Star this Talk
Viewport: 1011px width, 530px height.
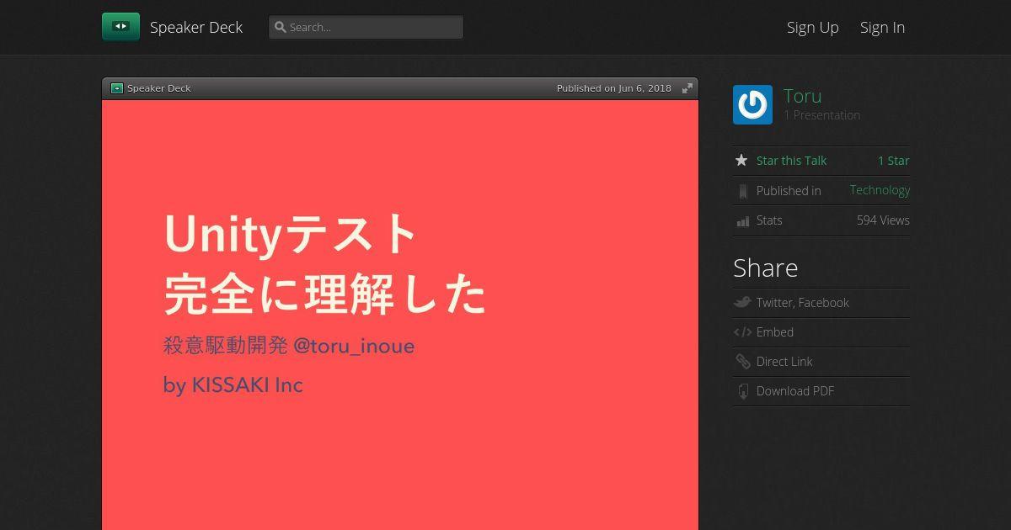click(791, 161)
